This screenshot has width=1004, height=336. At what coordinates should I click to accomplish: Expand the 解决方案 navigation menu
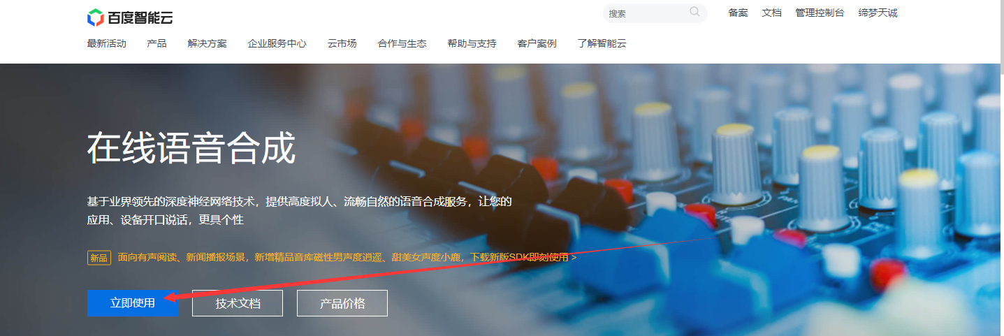(207, 43)
